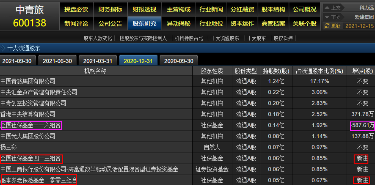Click the 持股数(股) column header
Screen dimensions: 375x185
pyautogui.click(x=276, y=71)
